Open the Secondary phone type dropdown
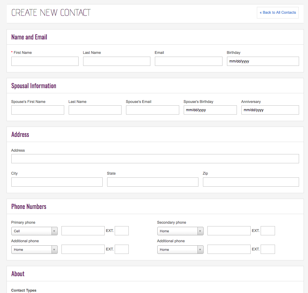Screen dimensions: 308x293 pyautogui.click(x=180, y=231)
